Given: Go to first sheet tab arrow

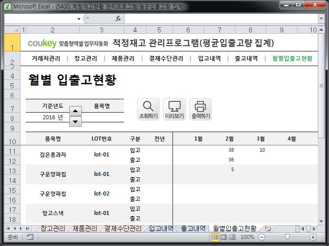Looking at the screenshot, I should click(8, 229).
